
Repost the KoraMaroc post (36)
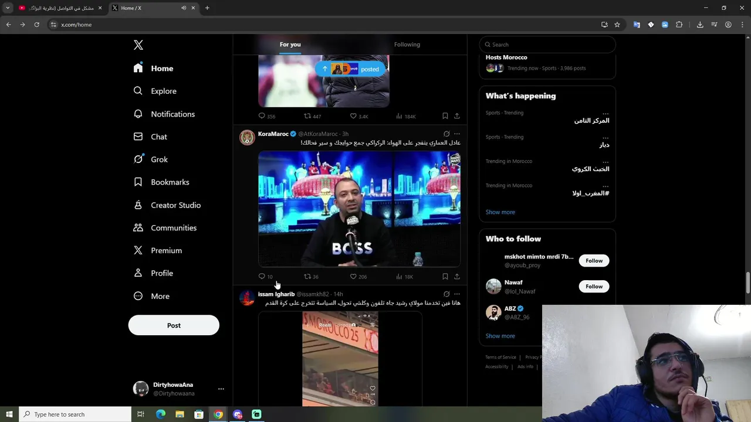pos(311,277)
